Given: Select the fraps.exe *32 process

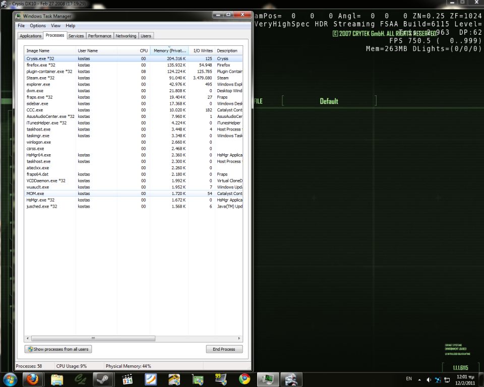Looking at the screenshot, I should click(133, 97).
